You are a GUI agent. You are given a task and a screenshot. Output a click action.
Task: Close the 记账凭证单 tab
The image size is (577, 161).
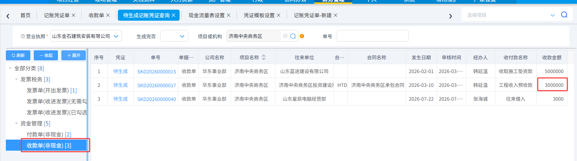[73, 15]
